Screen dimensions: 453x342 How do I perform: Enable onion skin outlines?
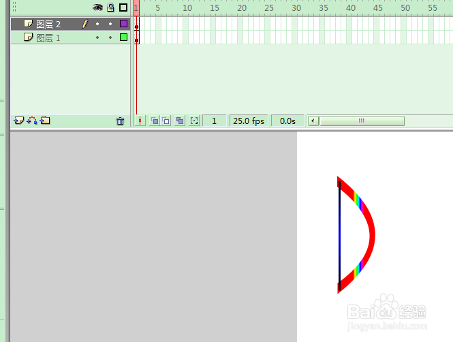click(166, 121)
